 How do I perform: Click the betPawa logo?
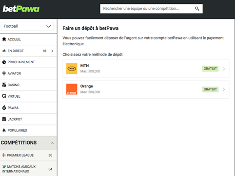pos(21,9)
